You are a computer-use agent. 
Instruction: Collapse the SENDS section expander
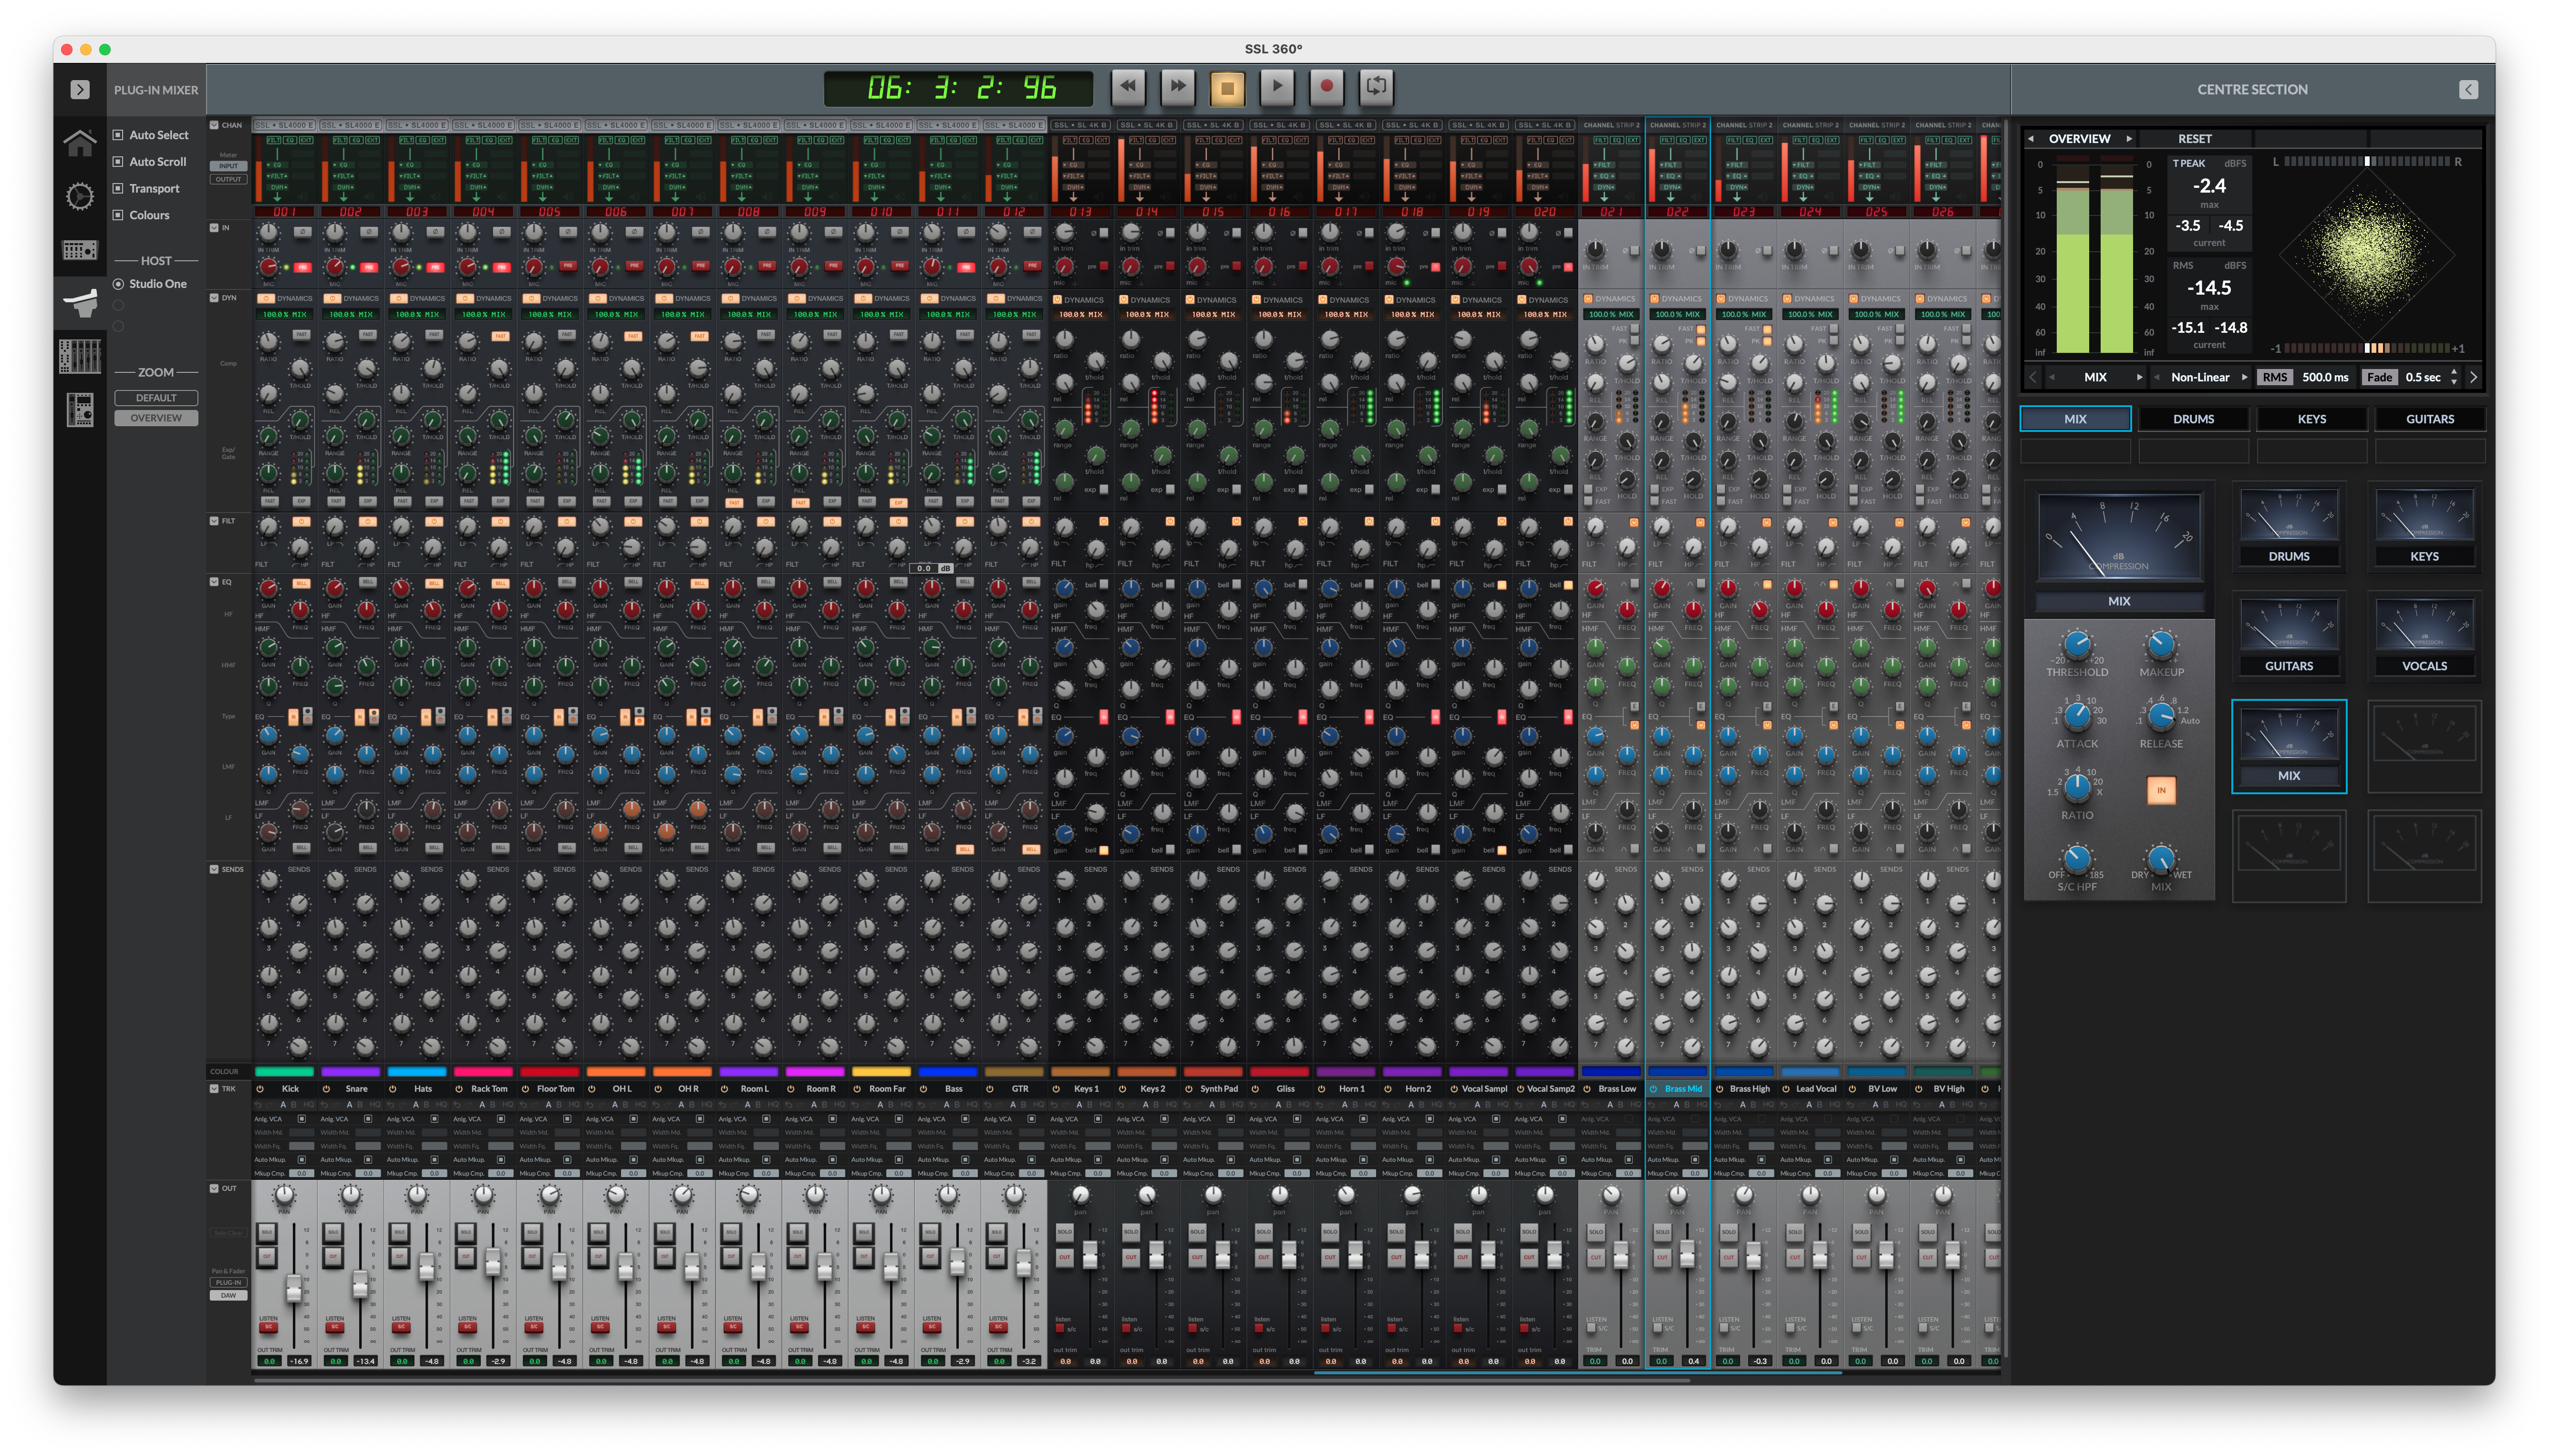pos(214,869)
